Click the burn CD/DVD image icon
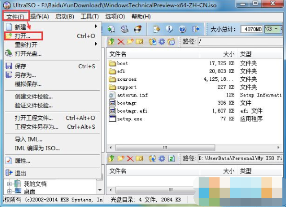286x207 pixels. 138,29
